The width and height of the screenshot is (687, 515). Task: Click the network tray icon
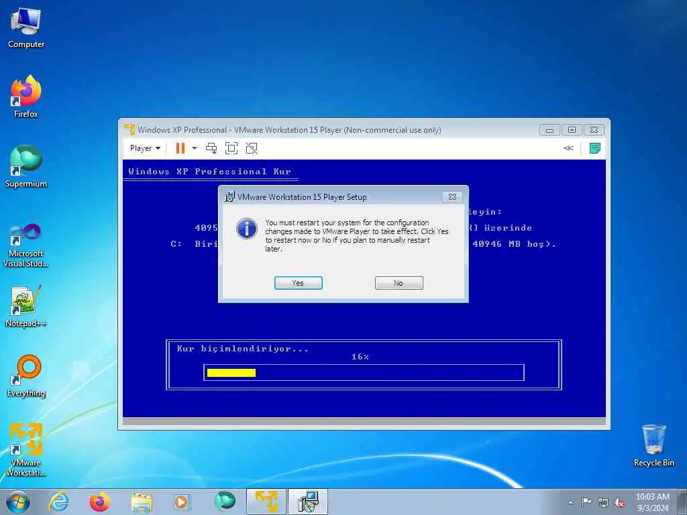[603, 502]
